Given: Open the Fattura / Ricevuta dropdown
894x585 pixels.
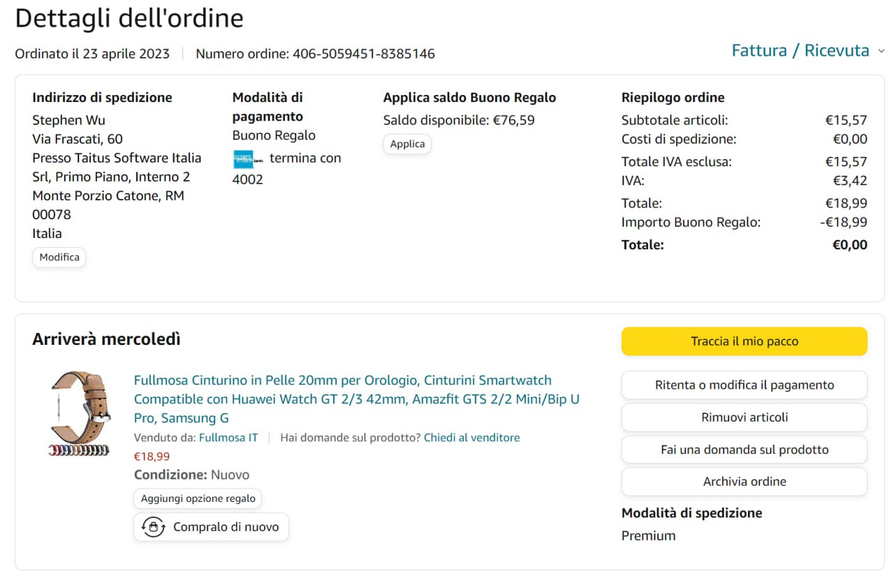Looking at the screenshot, I should (x=800, y=51).
